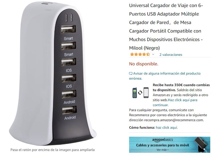Image resolution: width=213 pixels, height=157 pixels.
Task: Click the trade-in swap arrows icon
Action: [140, 93]
